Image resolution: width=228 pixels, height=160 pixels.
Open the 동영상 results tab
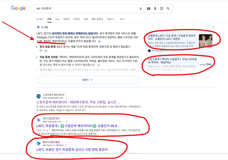click(66, 19)
